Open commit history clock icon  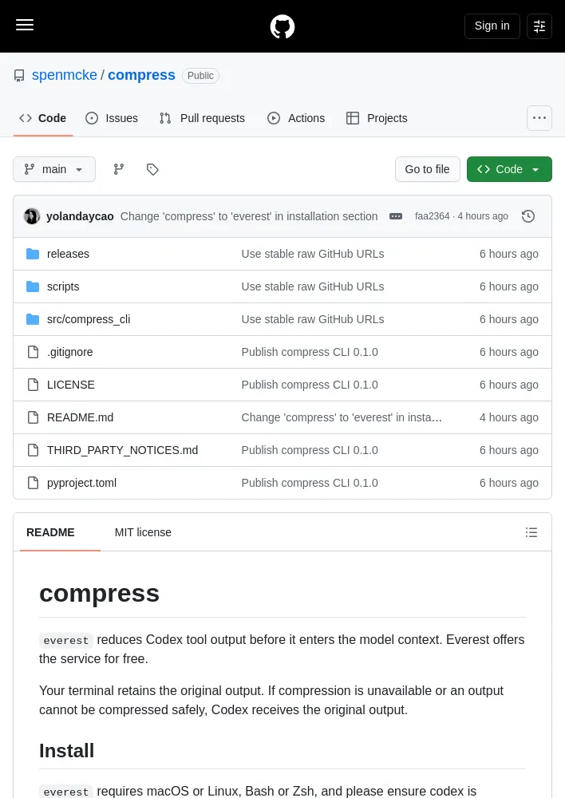[528, 216]
